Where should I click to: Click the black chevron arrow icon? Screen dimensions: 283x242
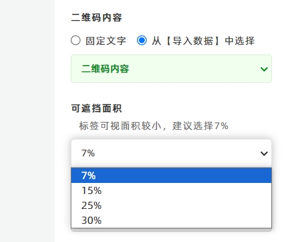tap(264, 154)
